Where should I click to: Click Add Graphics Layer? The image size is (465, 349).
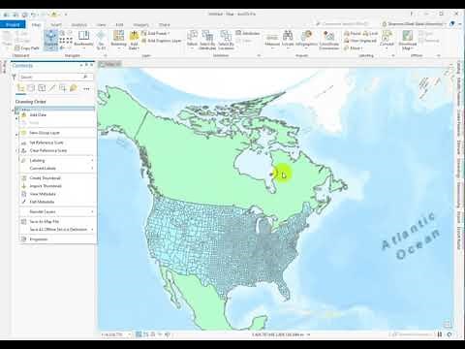pos(162,41)
